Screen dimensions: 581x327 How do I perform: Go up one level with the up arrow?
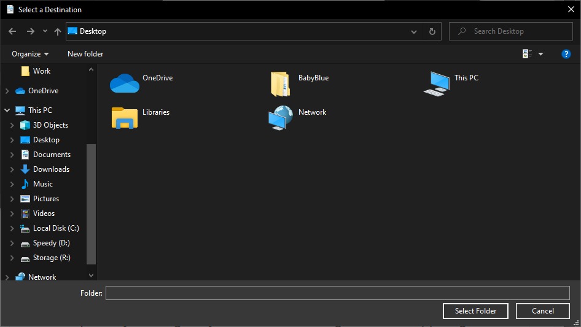[58, 31]
